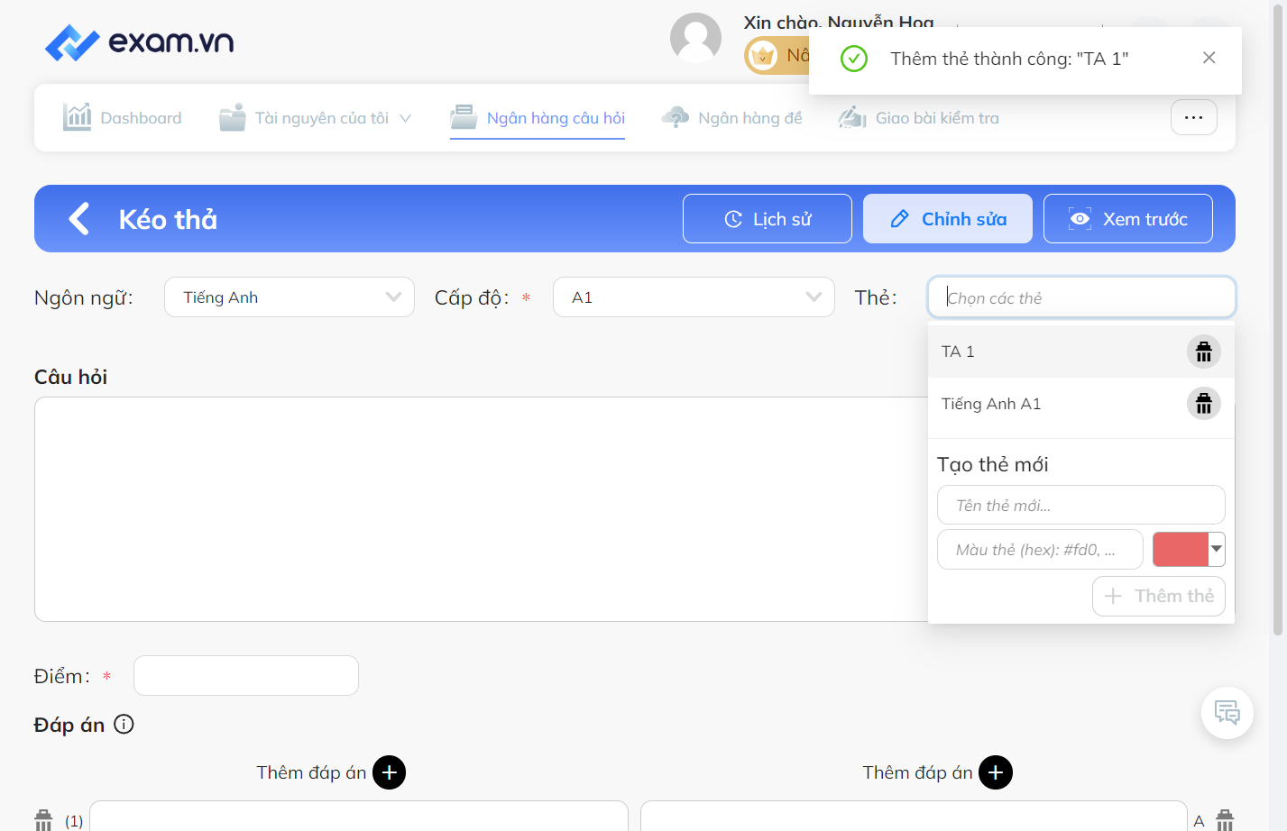Click the info icon beside Đáp án
The width and height of the screenshot is (1287, 831).
click(x=124, y=725)
